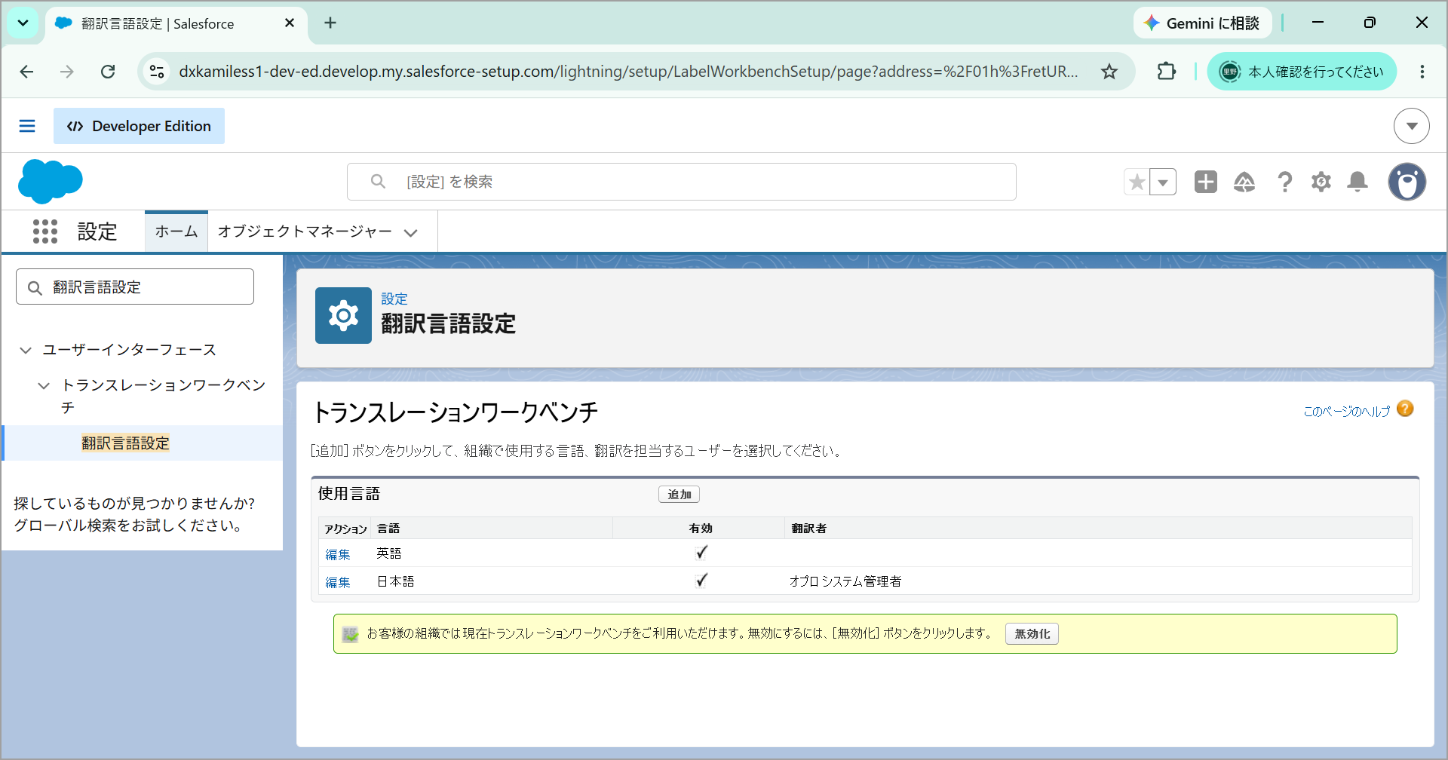Click 編集 for the 日本語 row
1448x760 pixels.
point(338,582)
